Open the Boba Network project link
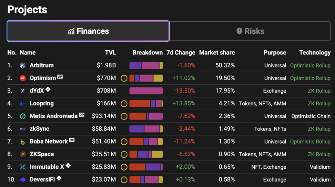 49,142
